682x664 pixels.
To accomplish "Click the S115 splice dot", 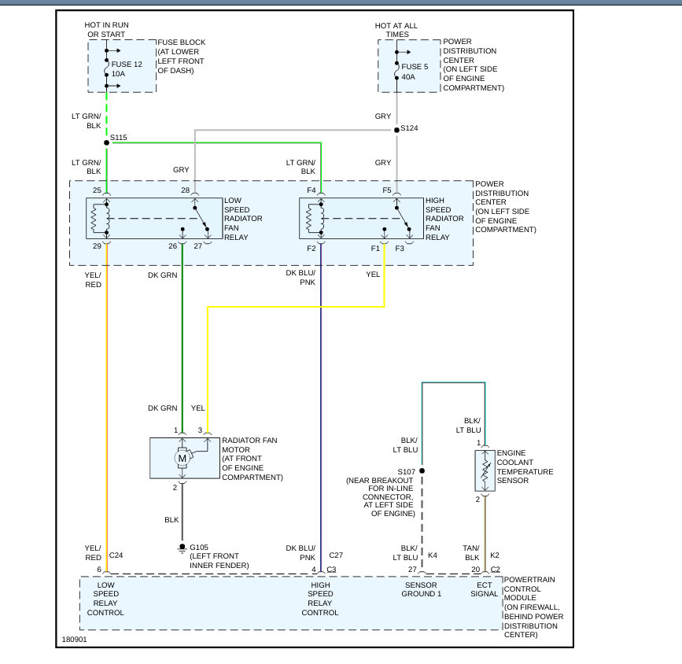I will pos(106,142).
